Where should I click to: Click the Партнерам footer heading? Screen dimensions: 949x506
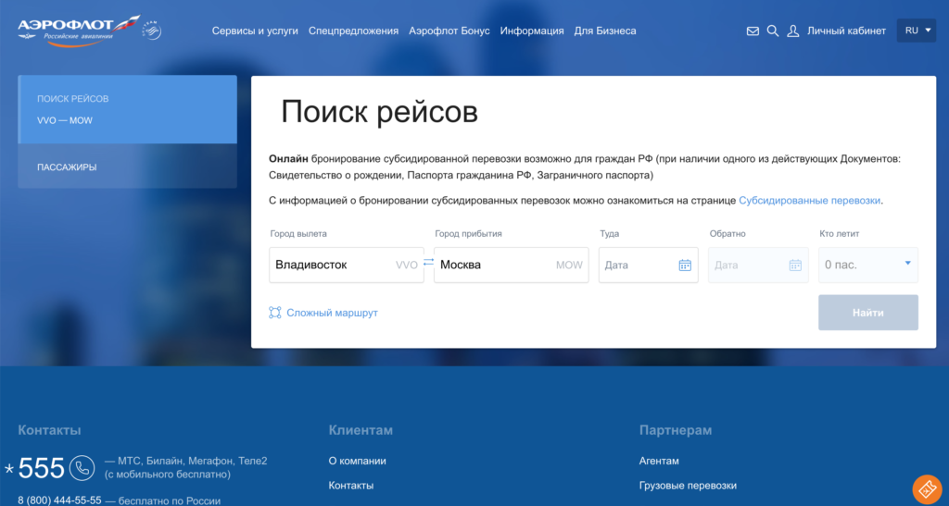click(x=676, y=430)
